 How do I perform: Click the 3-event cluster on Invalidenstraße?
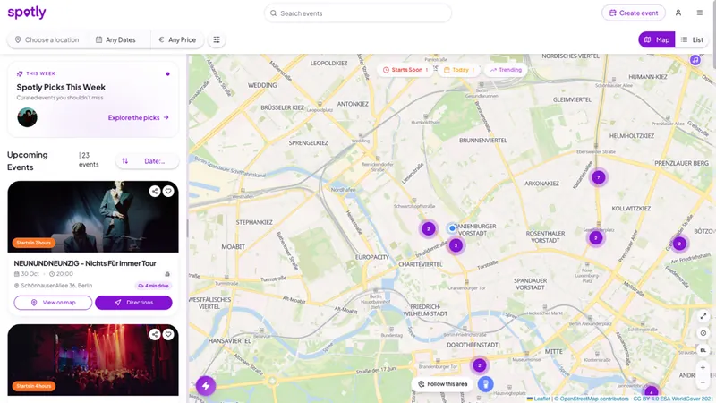point(456,245)
